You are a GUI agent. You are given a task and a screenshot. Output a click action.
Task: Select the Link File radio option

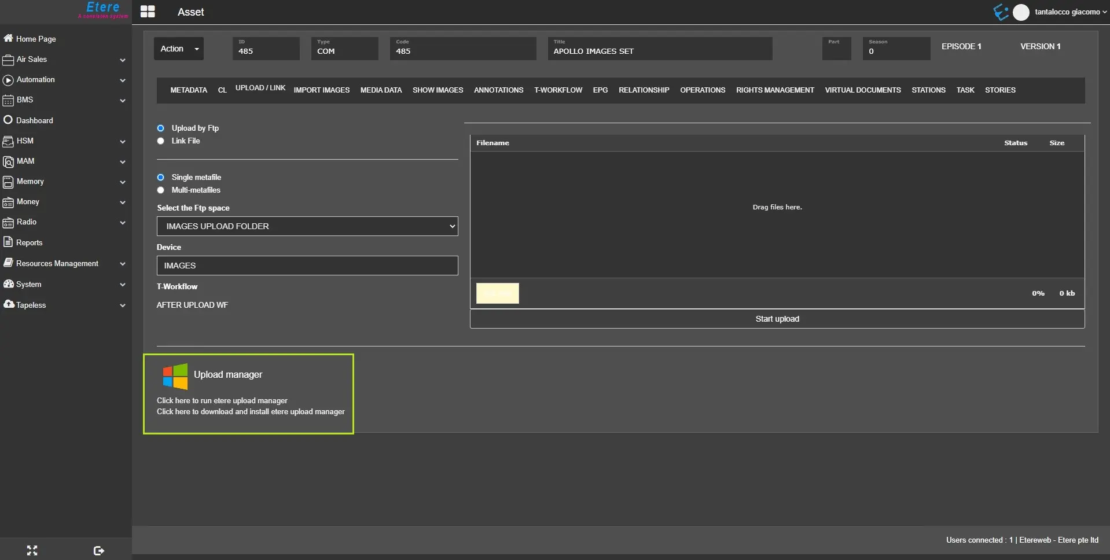(161, 141)
